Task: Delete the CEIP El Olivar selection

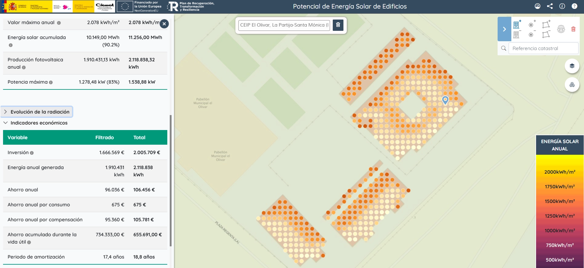Action: click(x=338, y=25)
